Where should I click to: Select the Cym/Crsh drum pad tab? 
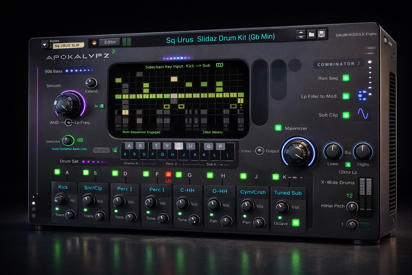click(253, 192)
